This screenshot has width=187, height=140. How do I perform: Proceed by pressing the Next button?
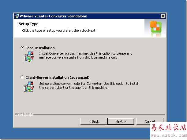121,121
